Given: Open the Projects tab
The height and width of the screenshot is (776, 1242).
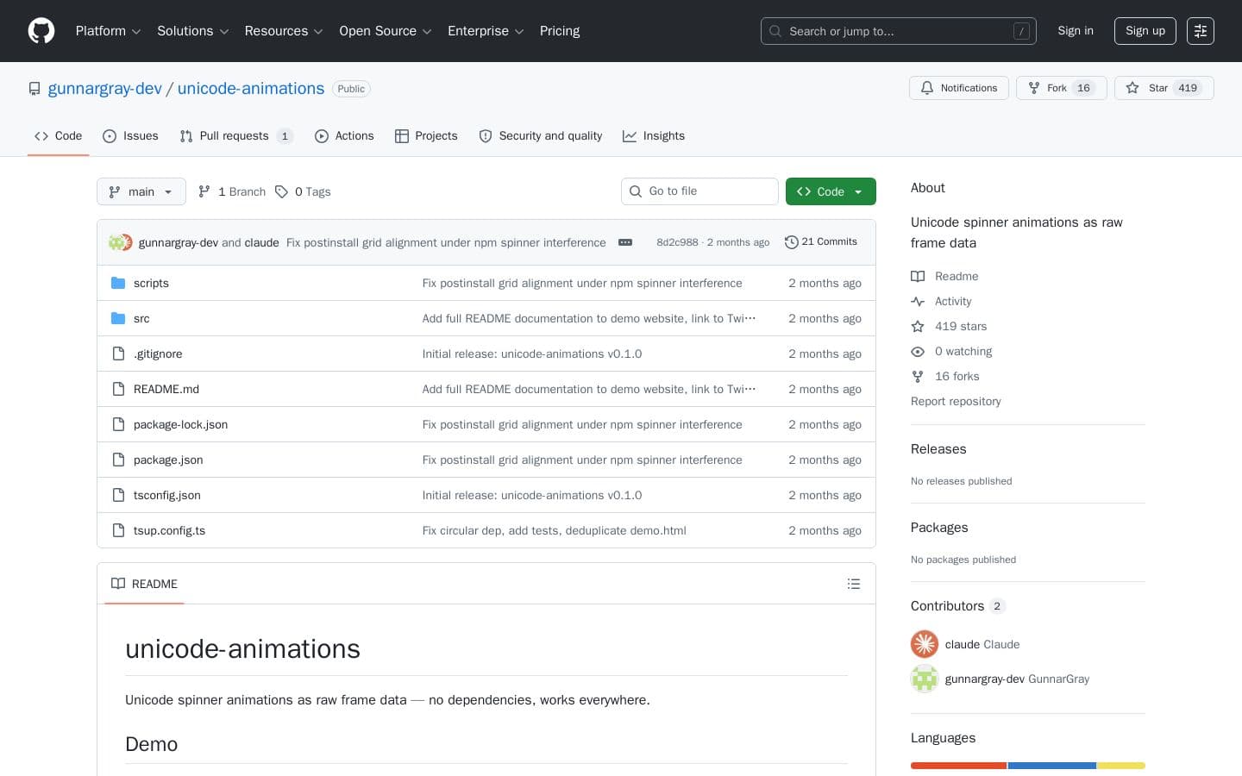Looking at the screenshot, I should 426,136.
